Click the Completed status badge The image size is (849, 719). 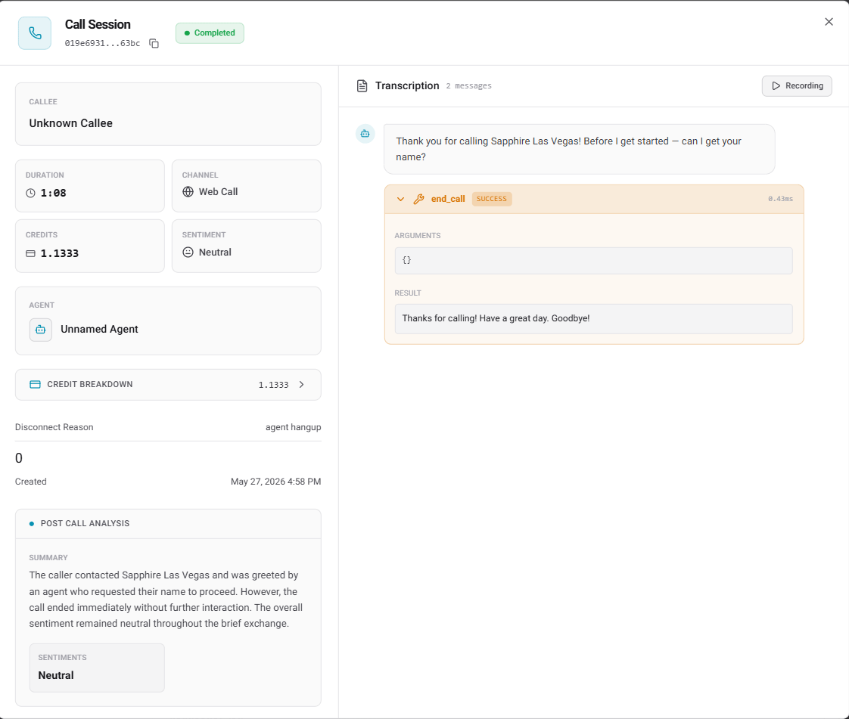(210, 33)
